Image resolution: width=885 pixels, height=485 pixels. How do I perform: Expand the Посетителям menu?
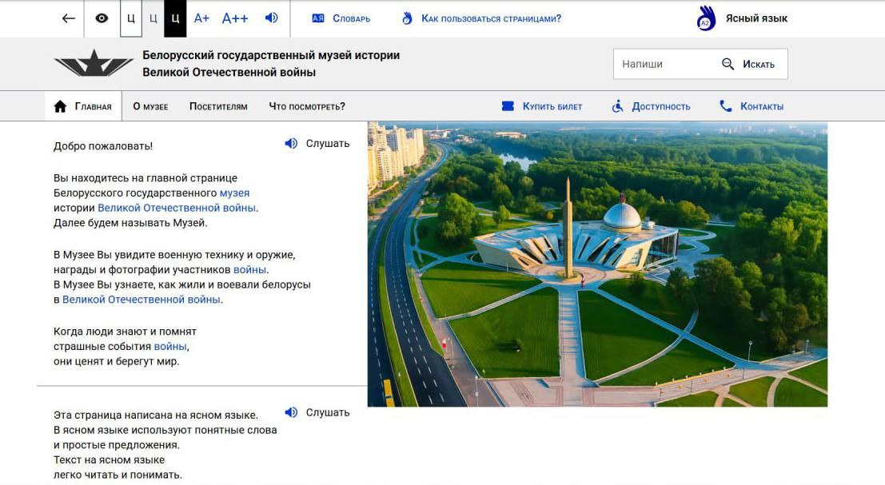[x=218, y=106]
